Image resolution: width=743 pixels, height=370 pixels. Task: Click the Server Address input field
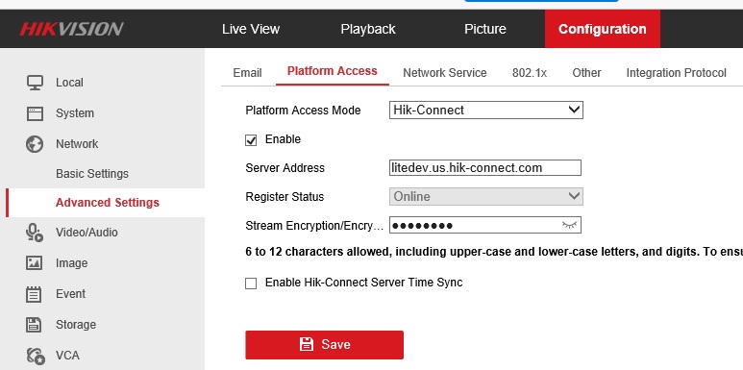tap(484, 168)
